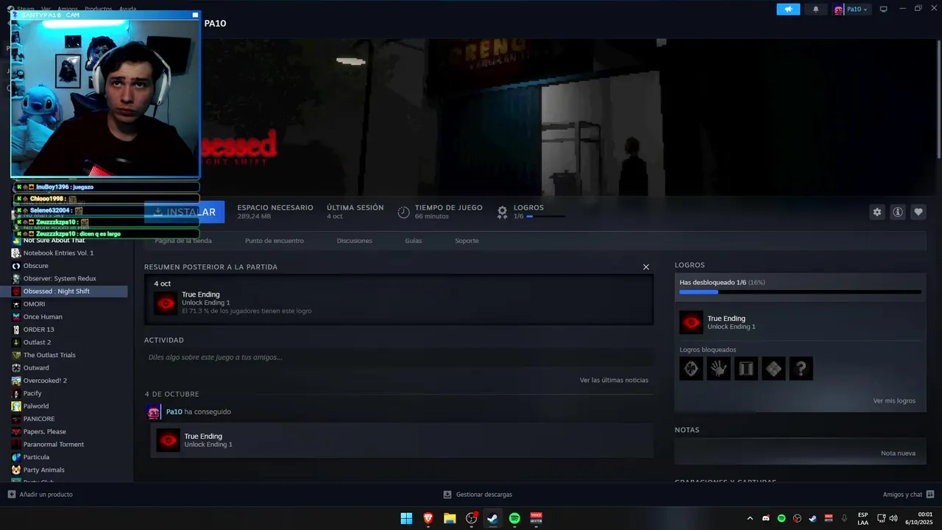
Task: Click Ver mis logros link
Action: [894, 401]
